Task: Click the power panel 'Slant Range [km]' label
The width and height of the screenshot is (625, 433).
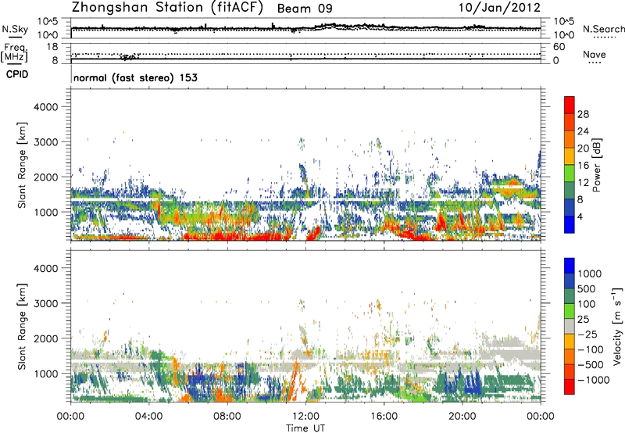Action: pyautogui.click(x=22, y=165)
